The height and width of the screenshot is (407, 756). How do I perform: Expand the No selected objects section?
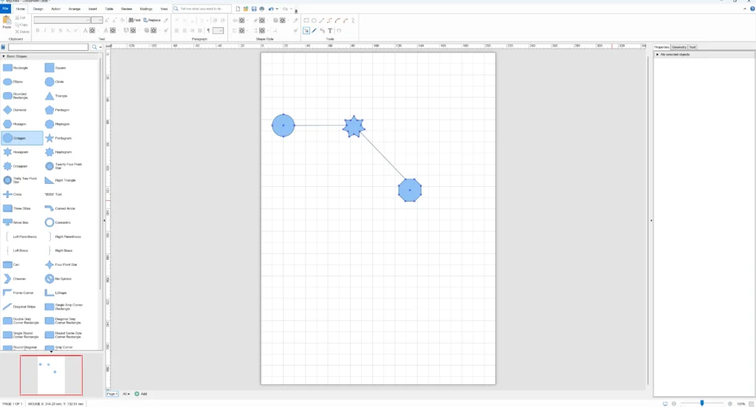pos(657,55)
